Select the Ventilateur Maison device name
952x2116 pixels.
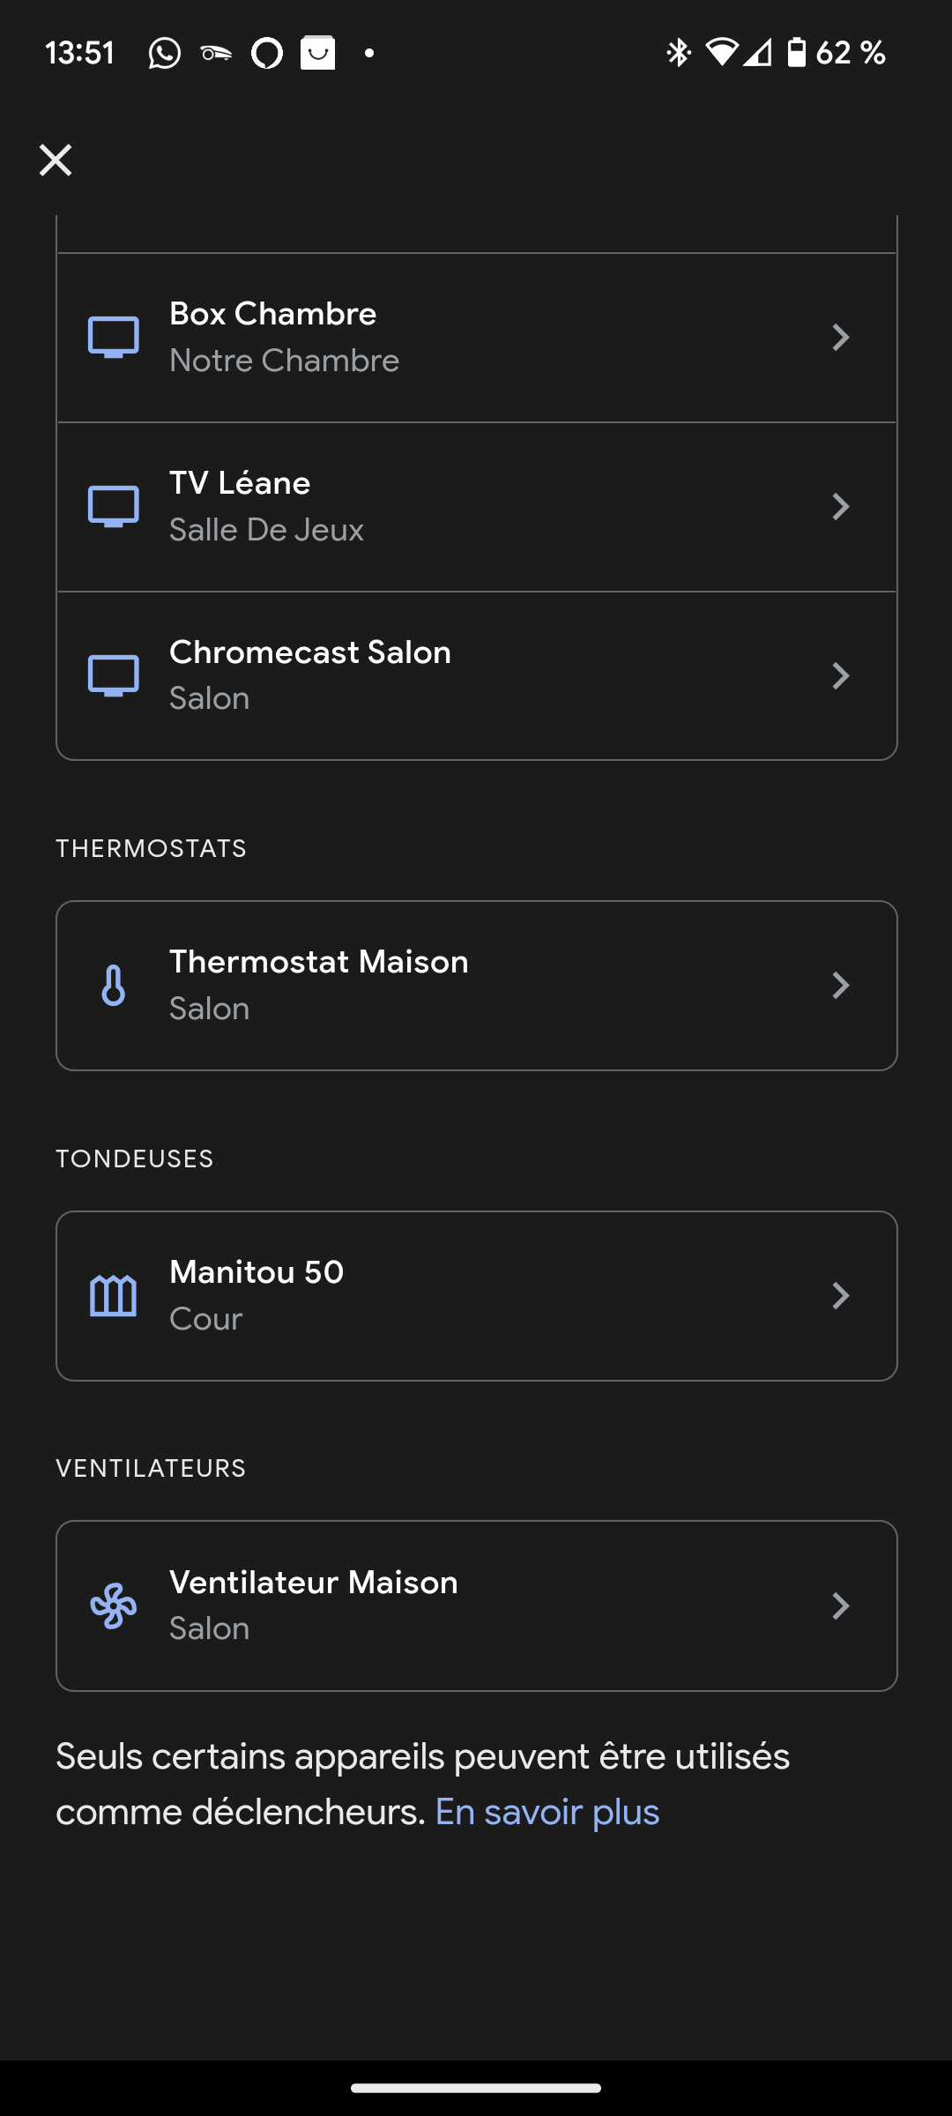point(314,1583)
